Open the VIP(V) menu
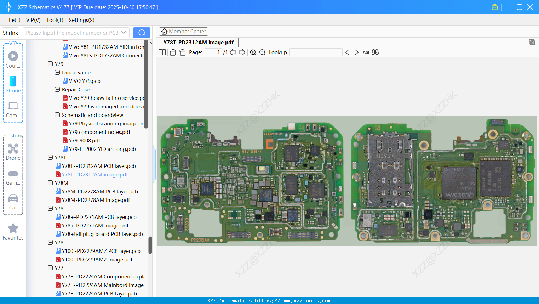This screenshot has width=539, height=304. 33,20
